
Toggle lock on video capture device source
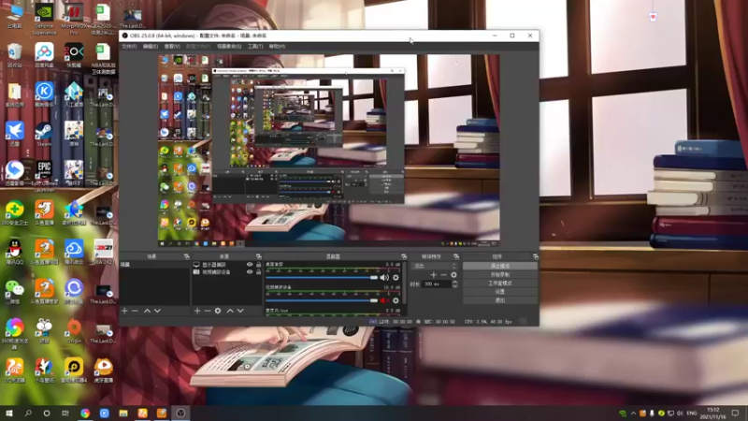259,272
